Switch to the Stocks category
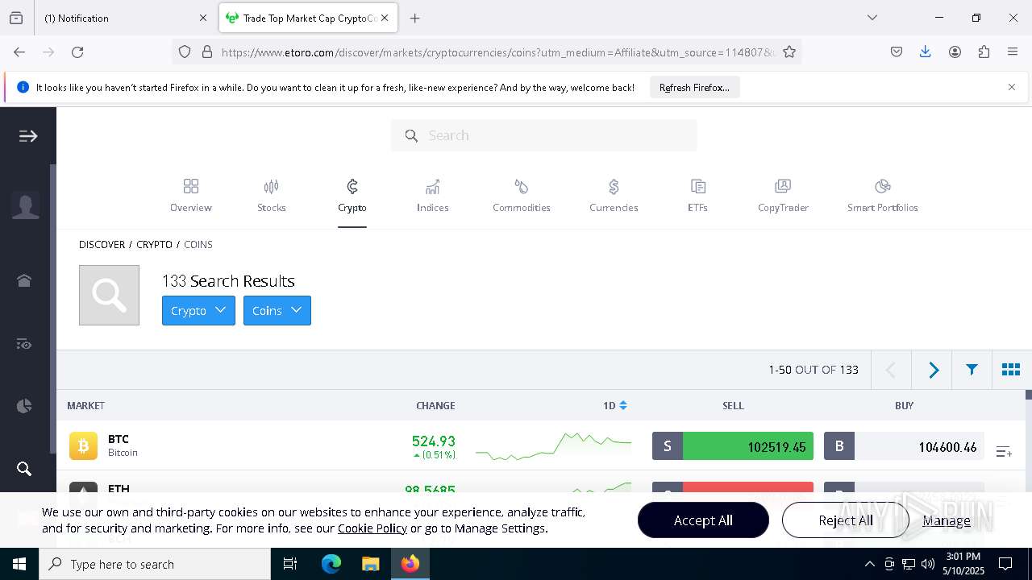Image resolution: width=1032 pixels, height=580 pixels. tap(272, 196)
